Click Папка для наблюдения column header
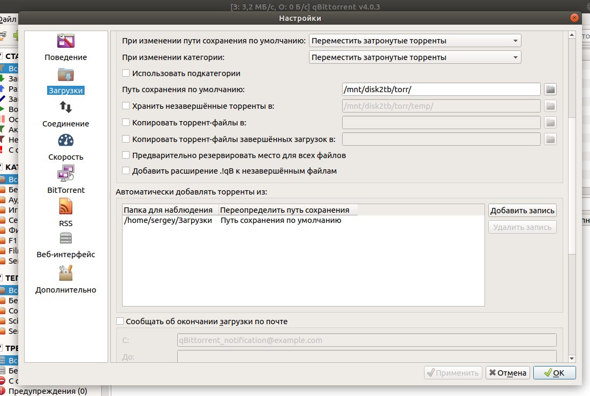The width and height of the screenshot is (590, 396). click(x=170, y=210)
